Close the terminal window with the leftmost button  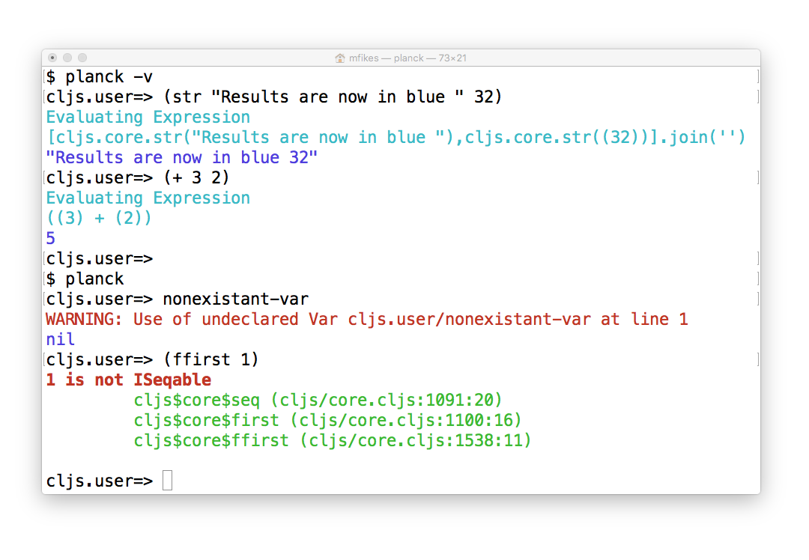52,58
